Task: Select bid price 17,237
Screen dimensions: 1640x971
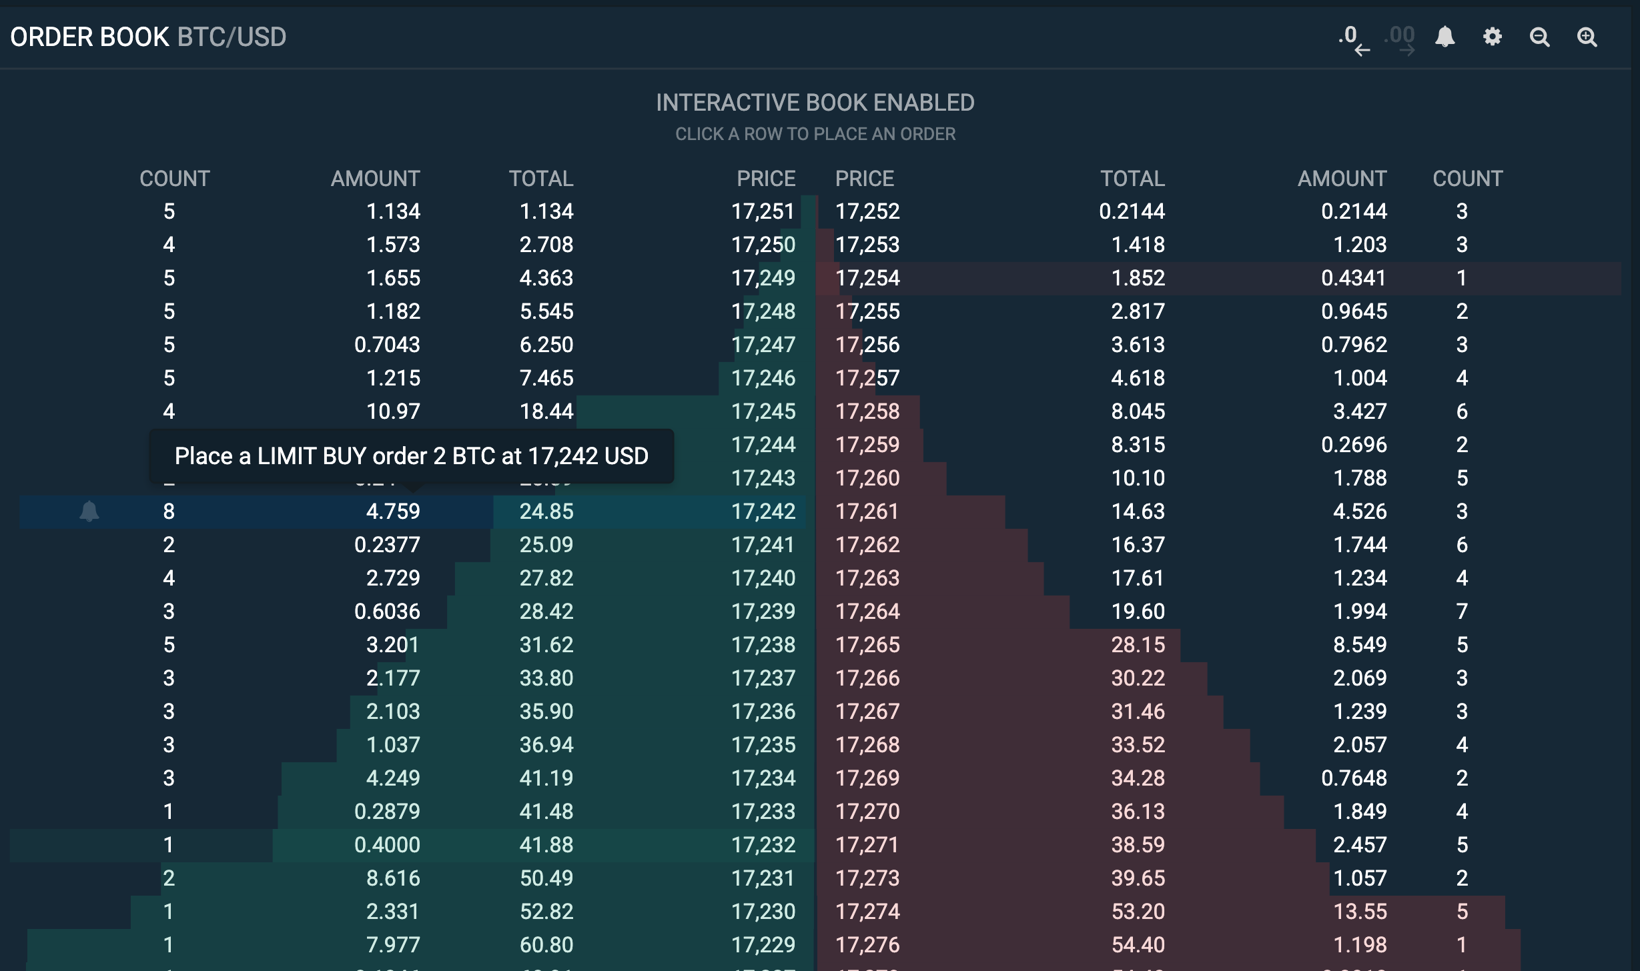Action: 763,678
